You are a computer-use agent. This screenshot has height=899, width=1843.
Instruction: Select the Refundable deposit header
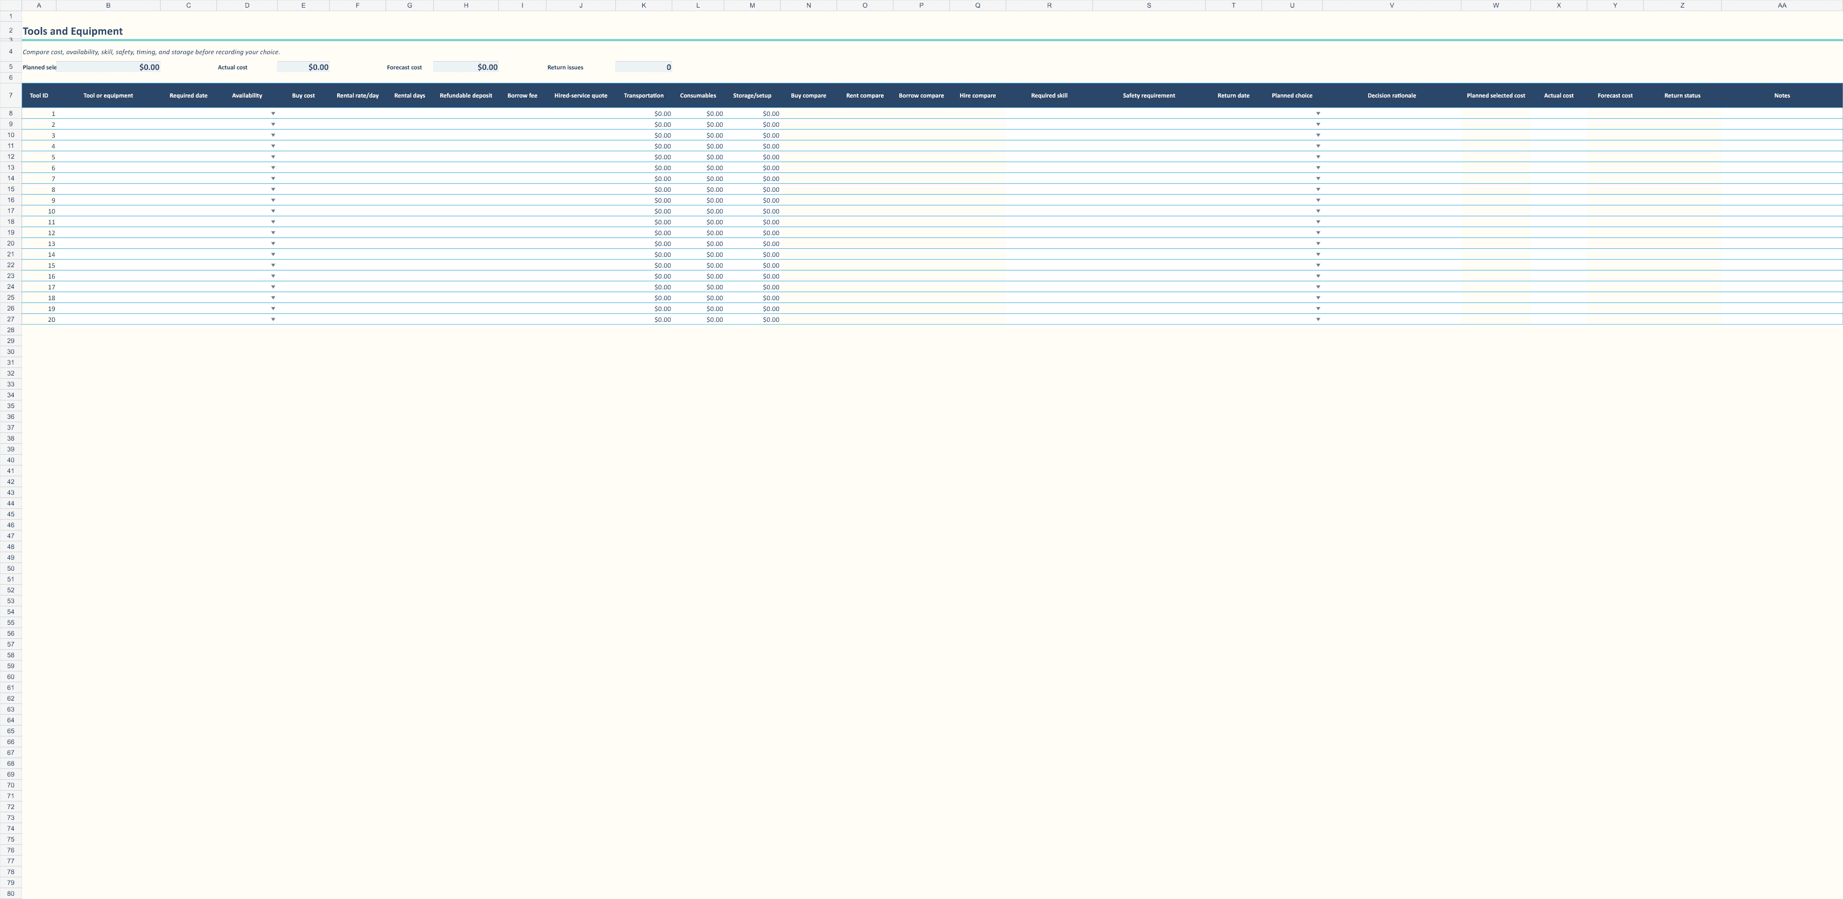(x=466, y=95)
